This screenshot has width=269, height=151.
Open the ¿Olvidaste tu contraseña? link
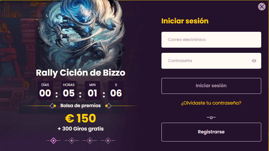point(211,103)
